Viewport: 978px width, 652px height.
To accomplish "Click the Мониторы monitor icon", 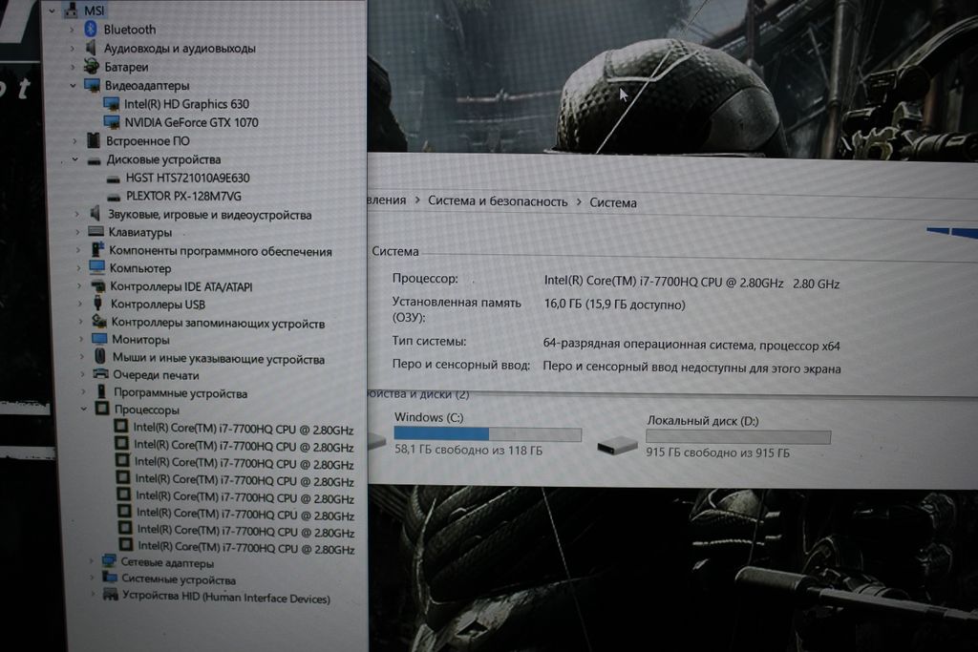I will [98, 340].
